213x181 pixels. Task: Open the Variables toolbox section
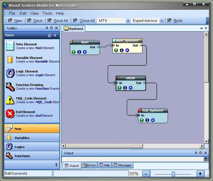(32, 138)
